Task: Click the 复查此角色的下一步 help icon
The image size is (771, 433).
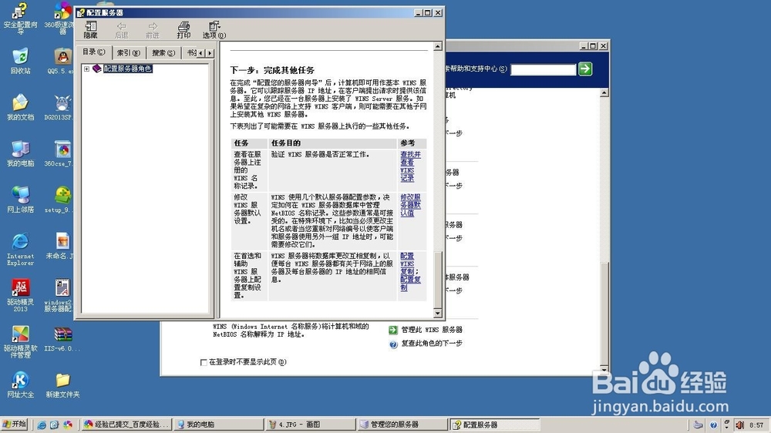Action: (393, 344)
